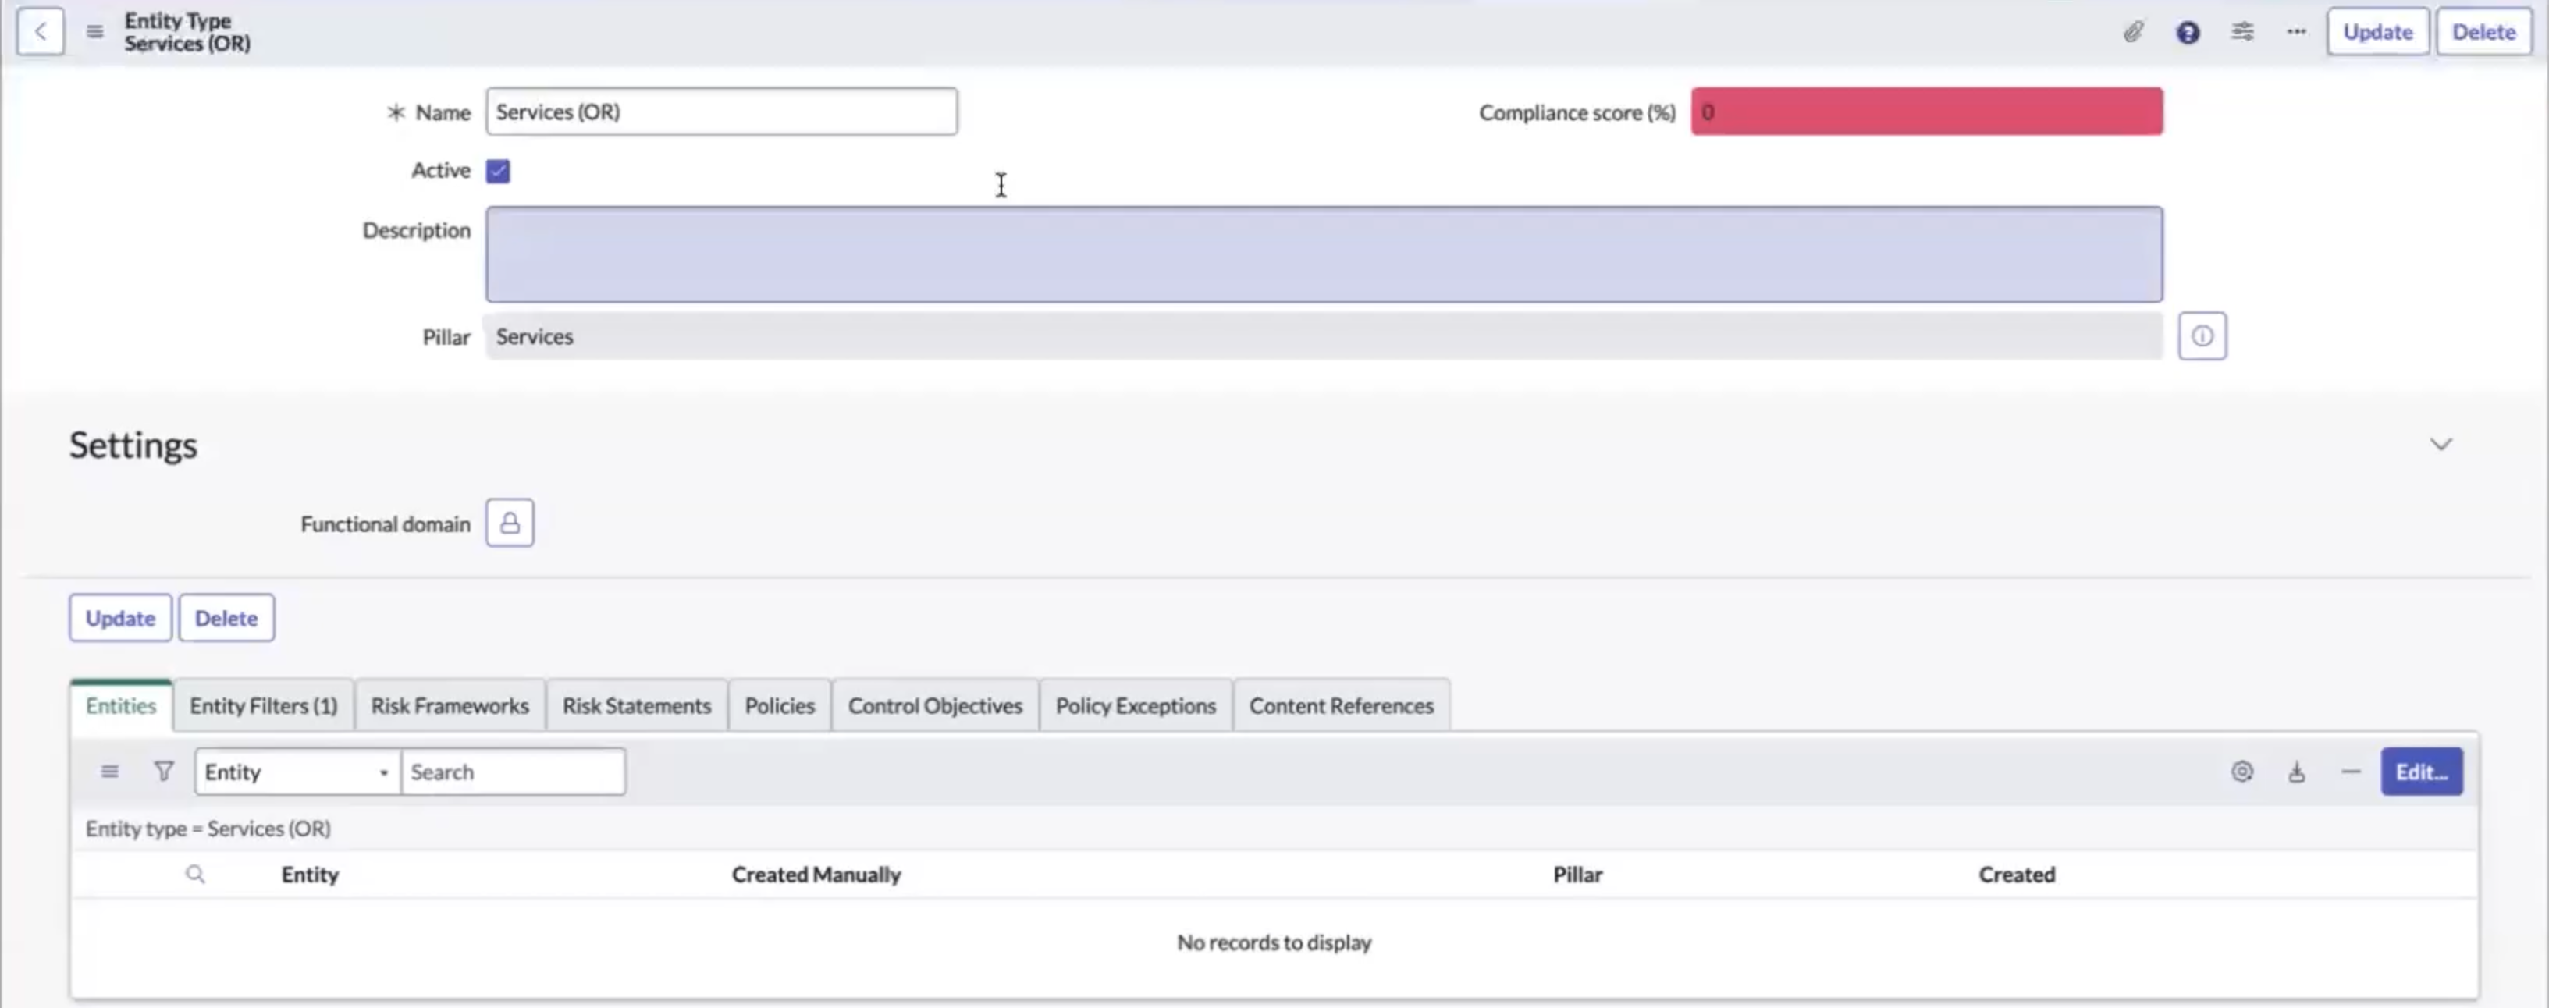Preview the Pillar record info icon
2549x1008 pixels.
2202,336
